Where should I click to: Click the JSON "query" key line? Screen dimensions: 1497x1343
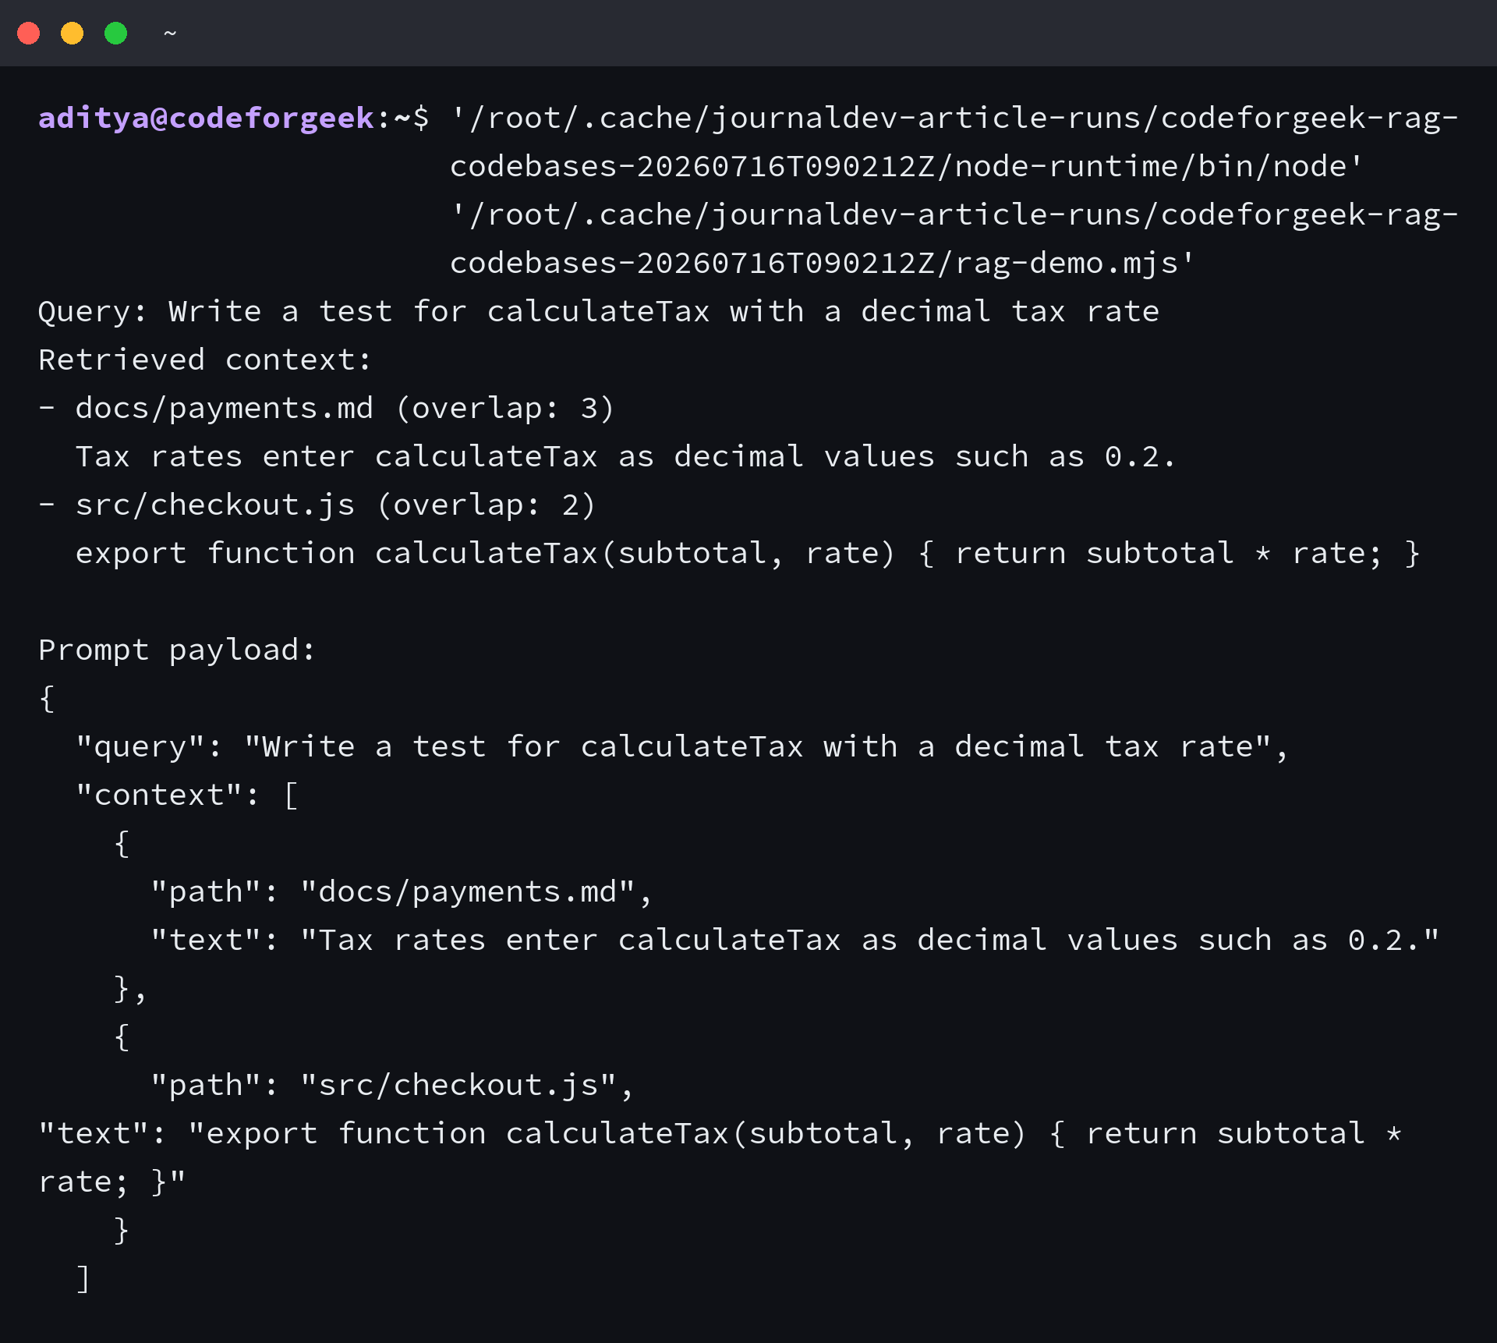(681, 746)
